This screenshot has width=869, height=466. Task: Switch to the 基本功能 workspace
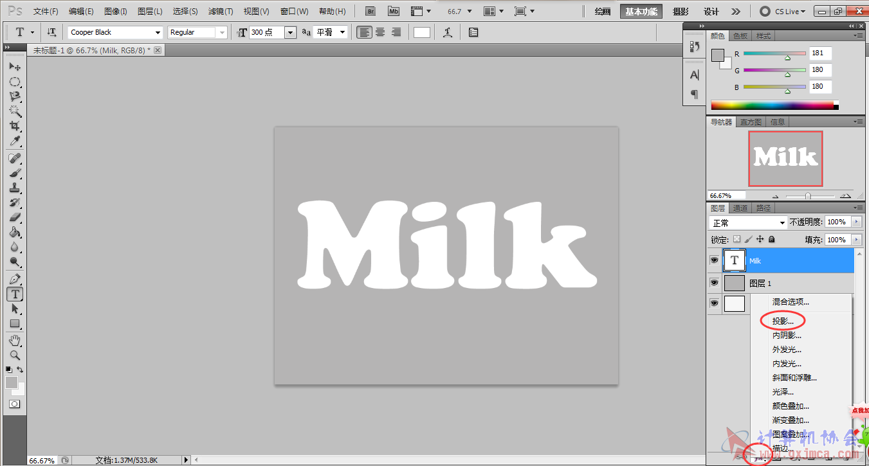pyautogui.click(x=641, y=12)
